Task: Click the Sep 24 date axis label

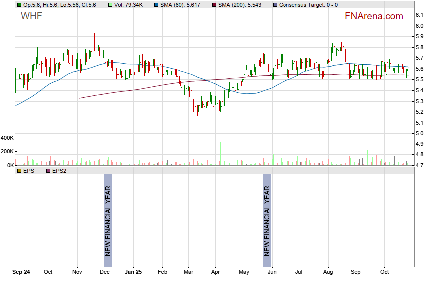Action: click(x=21, y=272)
